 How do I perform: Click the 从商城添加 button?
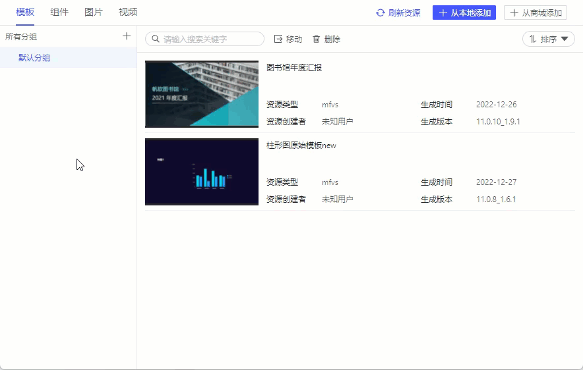coord(536,13)
